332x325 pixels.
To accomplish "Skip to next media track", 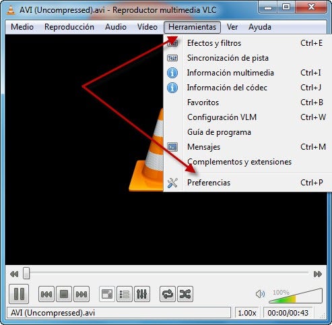I will pyautogui.click(x=81, y=294).
